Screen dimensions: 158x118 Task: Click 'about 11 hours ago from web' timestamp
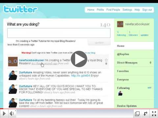click(x=46, y=106)
